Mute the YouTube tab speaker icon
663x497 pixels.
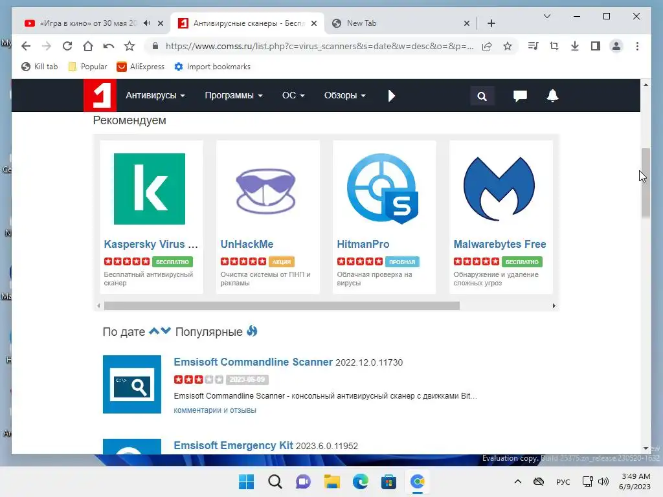tap(147, 23)
